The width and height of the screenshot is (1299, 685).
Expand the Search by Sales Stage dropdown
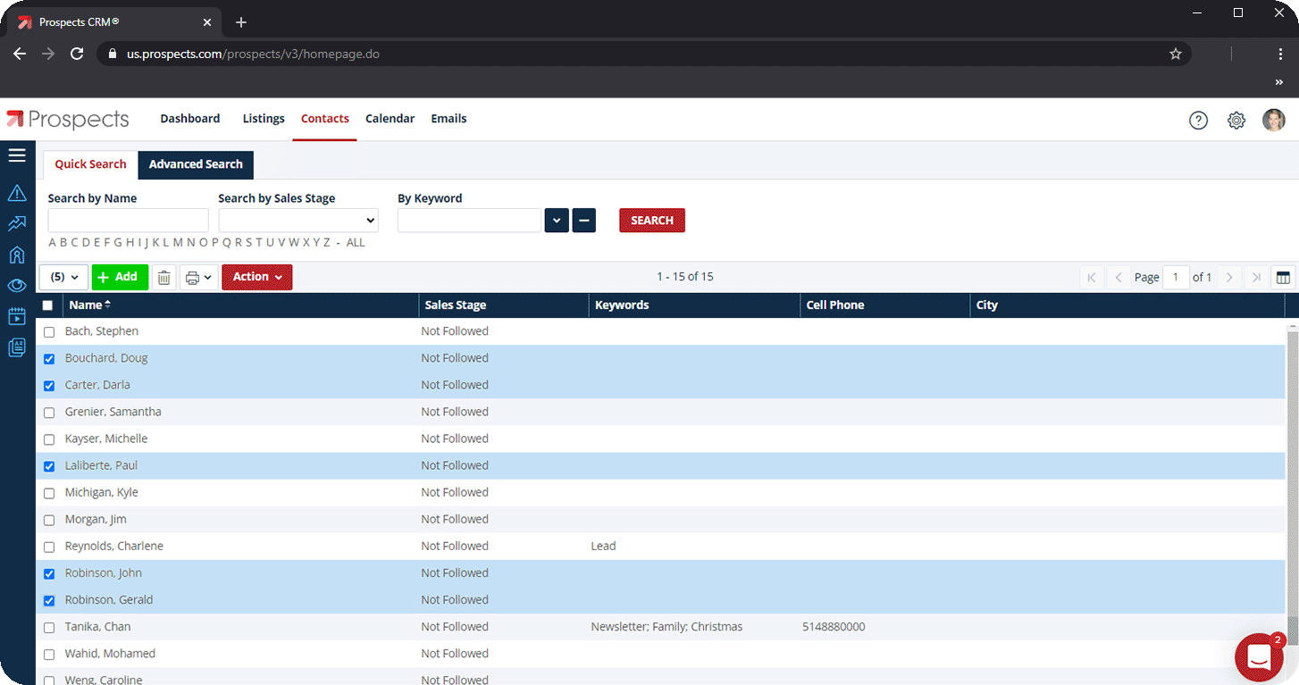click(x=298, y=221)
